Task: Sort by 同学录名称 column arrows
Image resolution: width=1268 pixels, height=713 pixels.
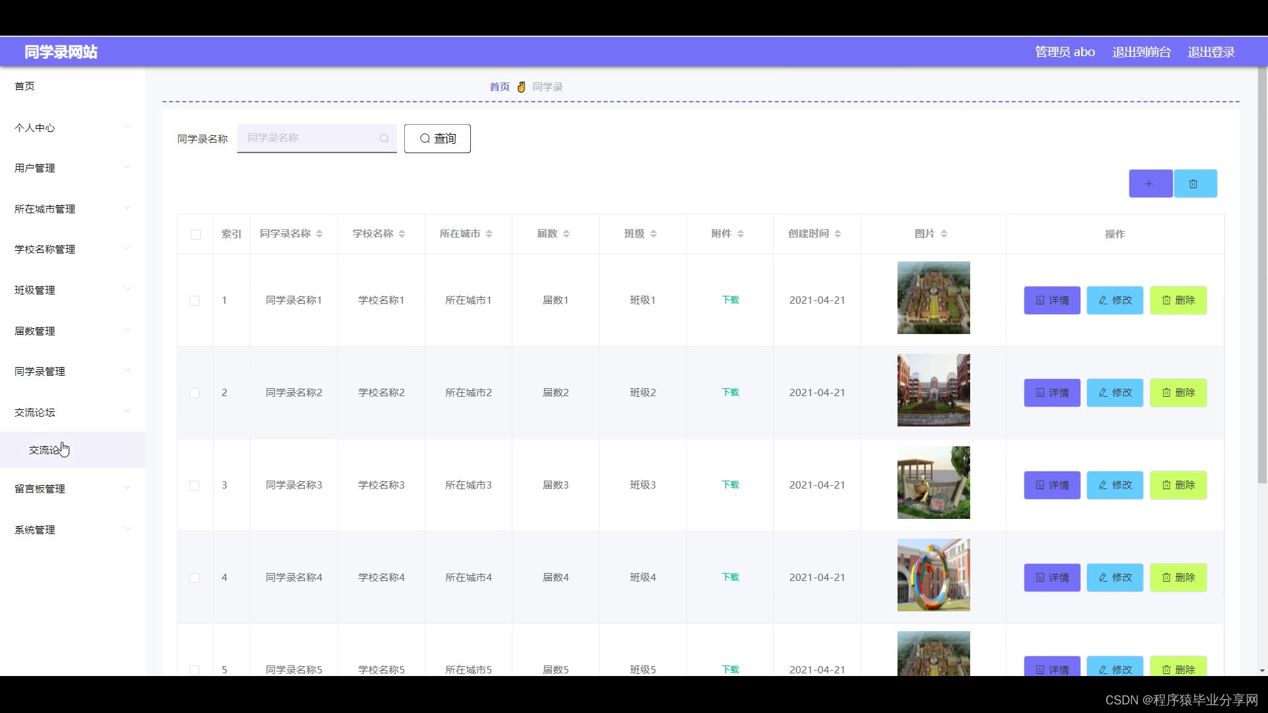Action: tap(320, 234)
